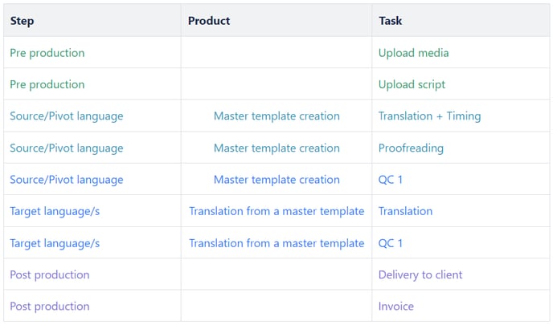Open the Invoice task
The width and height of the screenshot is (553, 325).
[396, 307]
